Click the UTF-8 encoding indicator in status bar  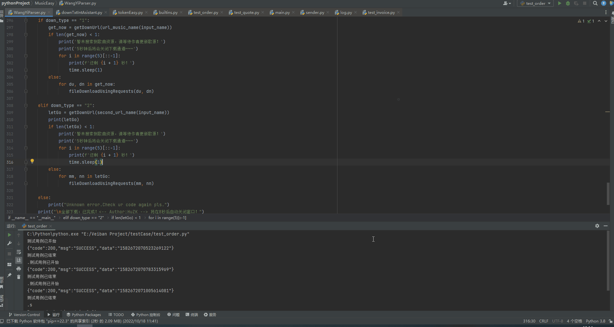[557, 321]
